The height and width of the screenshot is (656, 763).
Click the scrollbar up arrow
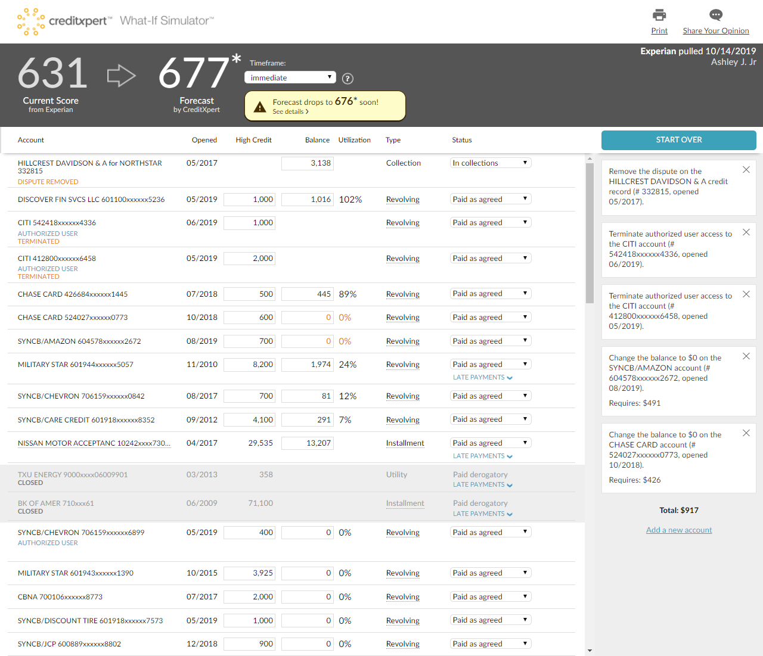(x=590, y=159)
